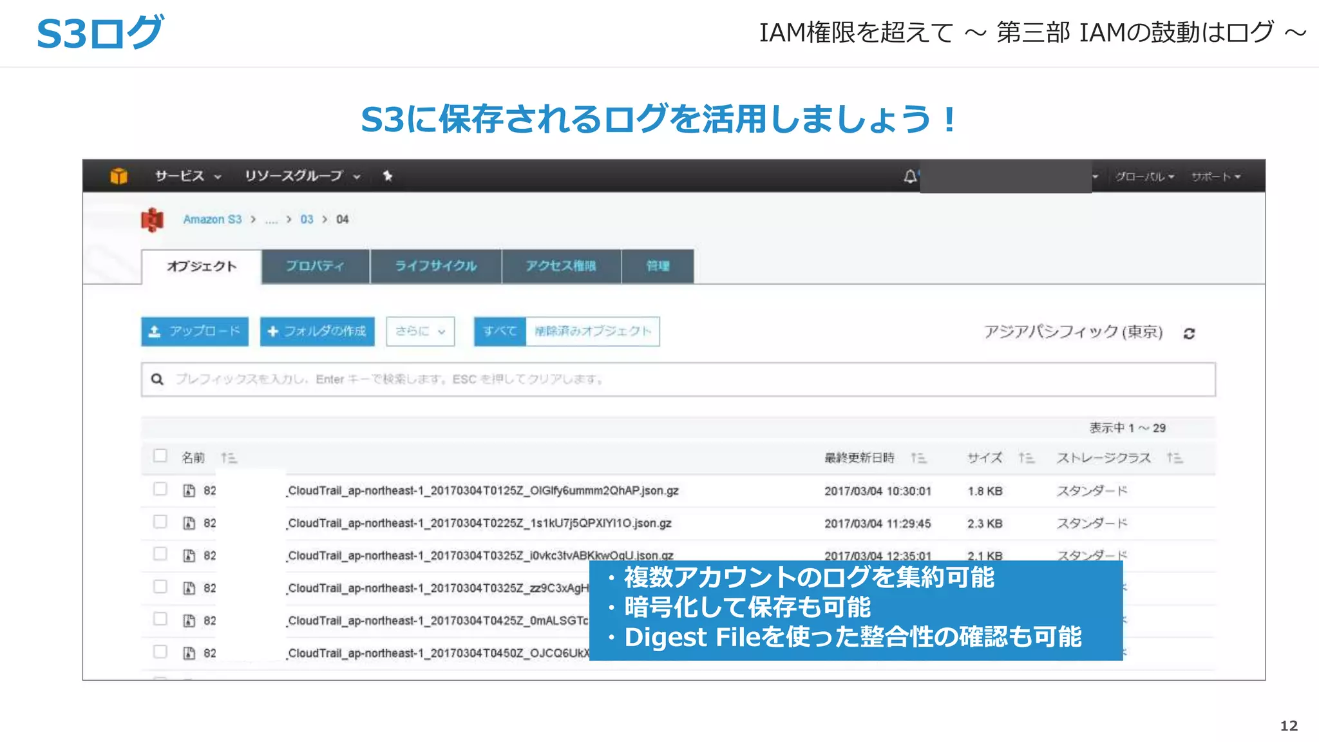Click the 1.8 KB size value

(x=985, y=491)
